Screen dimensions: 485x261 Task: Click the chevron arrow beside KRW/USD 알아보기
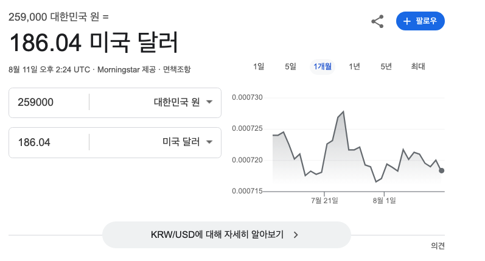click(296, 235)
